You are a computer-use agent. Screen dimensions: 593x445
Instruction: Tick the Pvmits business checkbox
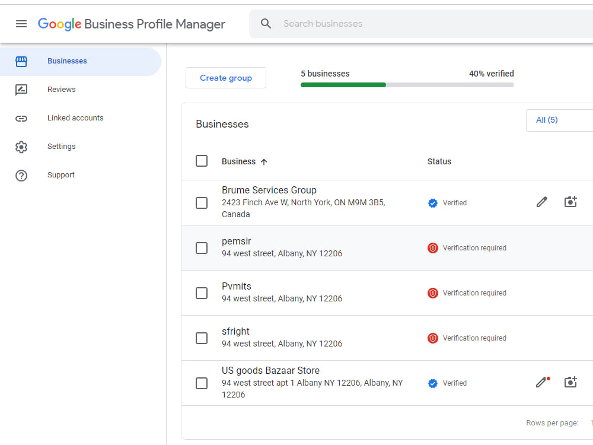(202, 293)
